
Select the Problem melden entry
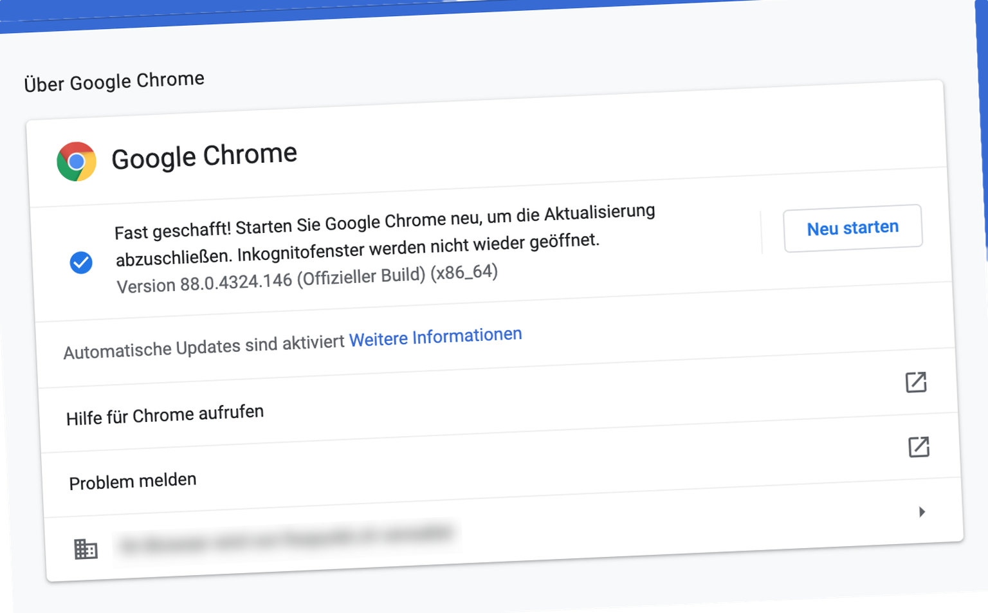coord(133,481)
